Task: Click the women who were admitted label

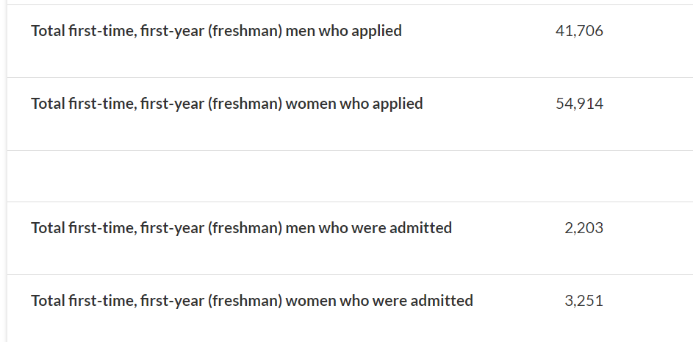Action: [252, 301]
